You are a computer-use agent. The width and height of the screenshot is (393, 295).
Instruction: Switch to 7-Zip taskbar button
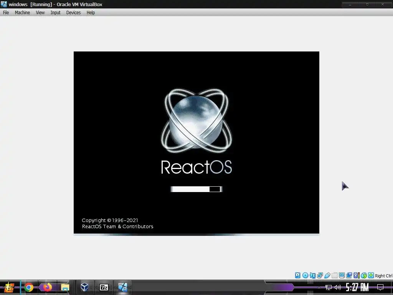coord(104,287)
